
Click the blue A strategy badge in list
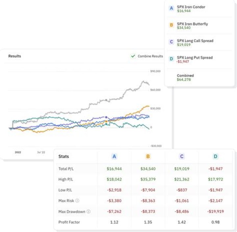click(x=171, y=9)
